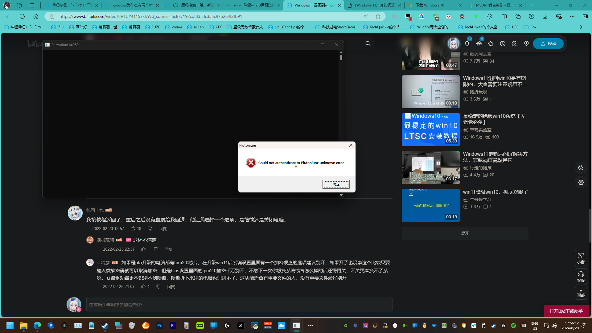Open bilibili lightbulb icon in header

(526, 44)
